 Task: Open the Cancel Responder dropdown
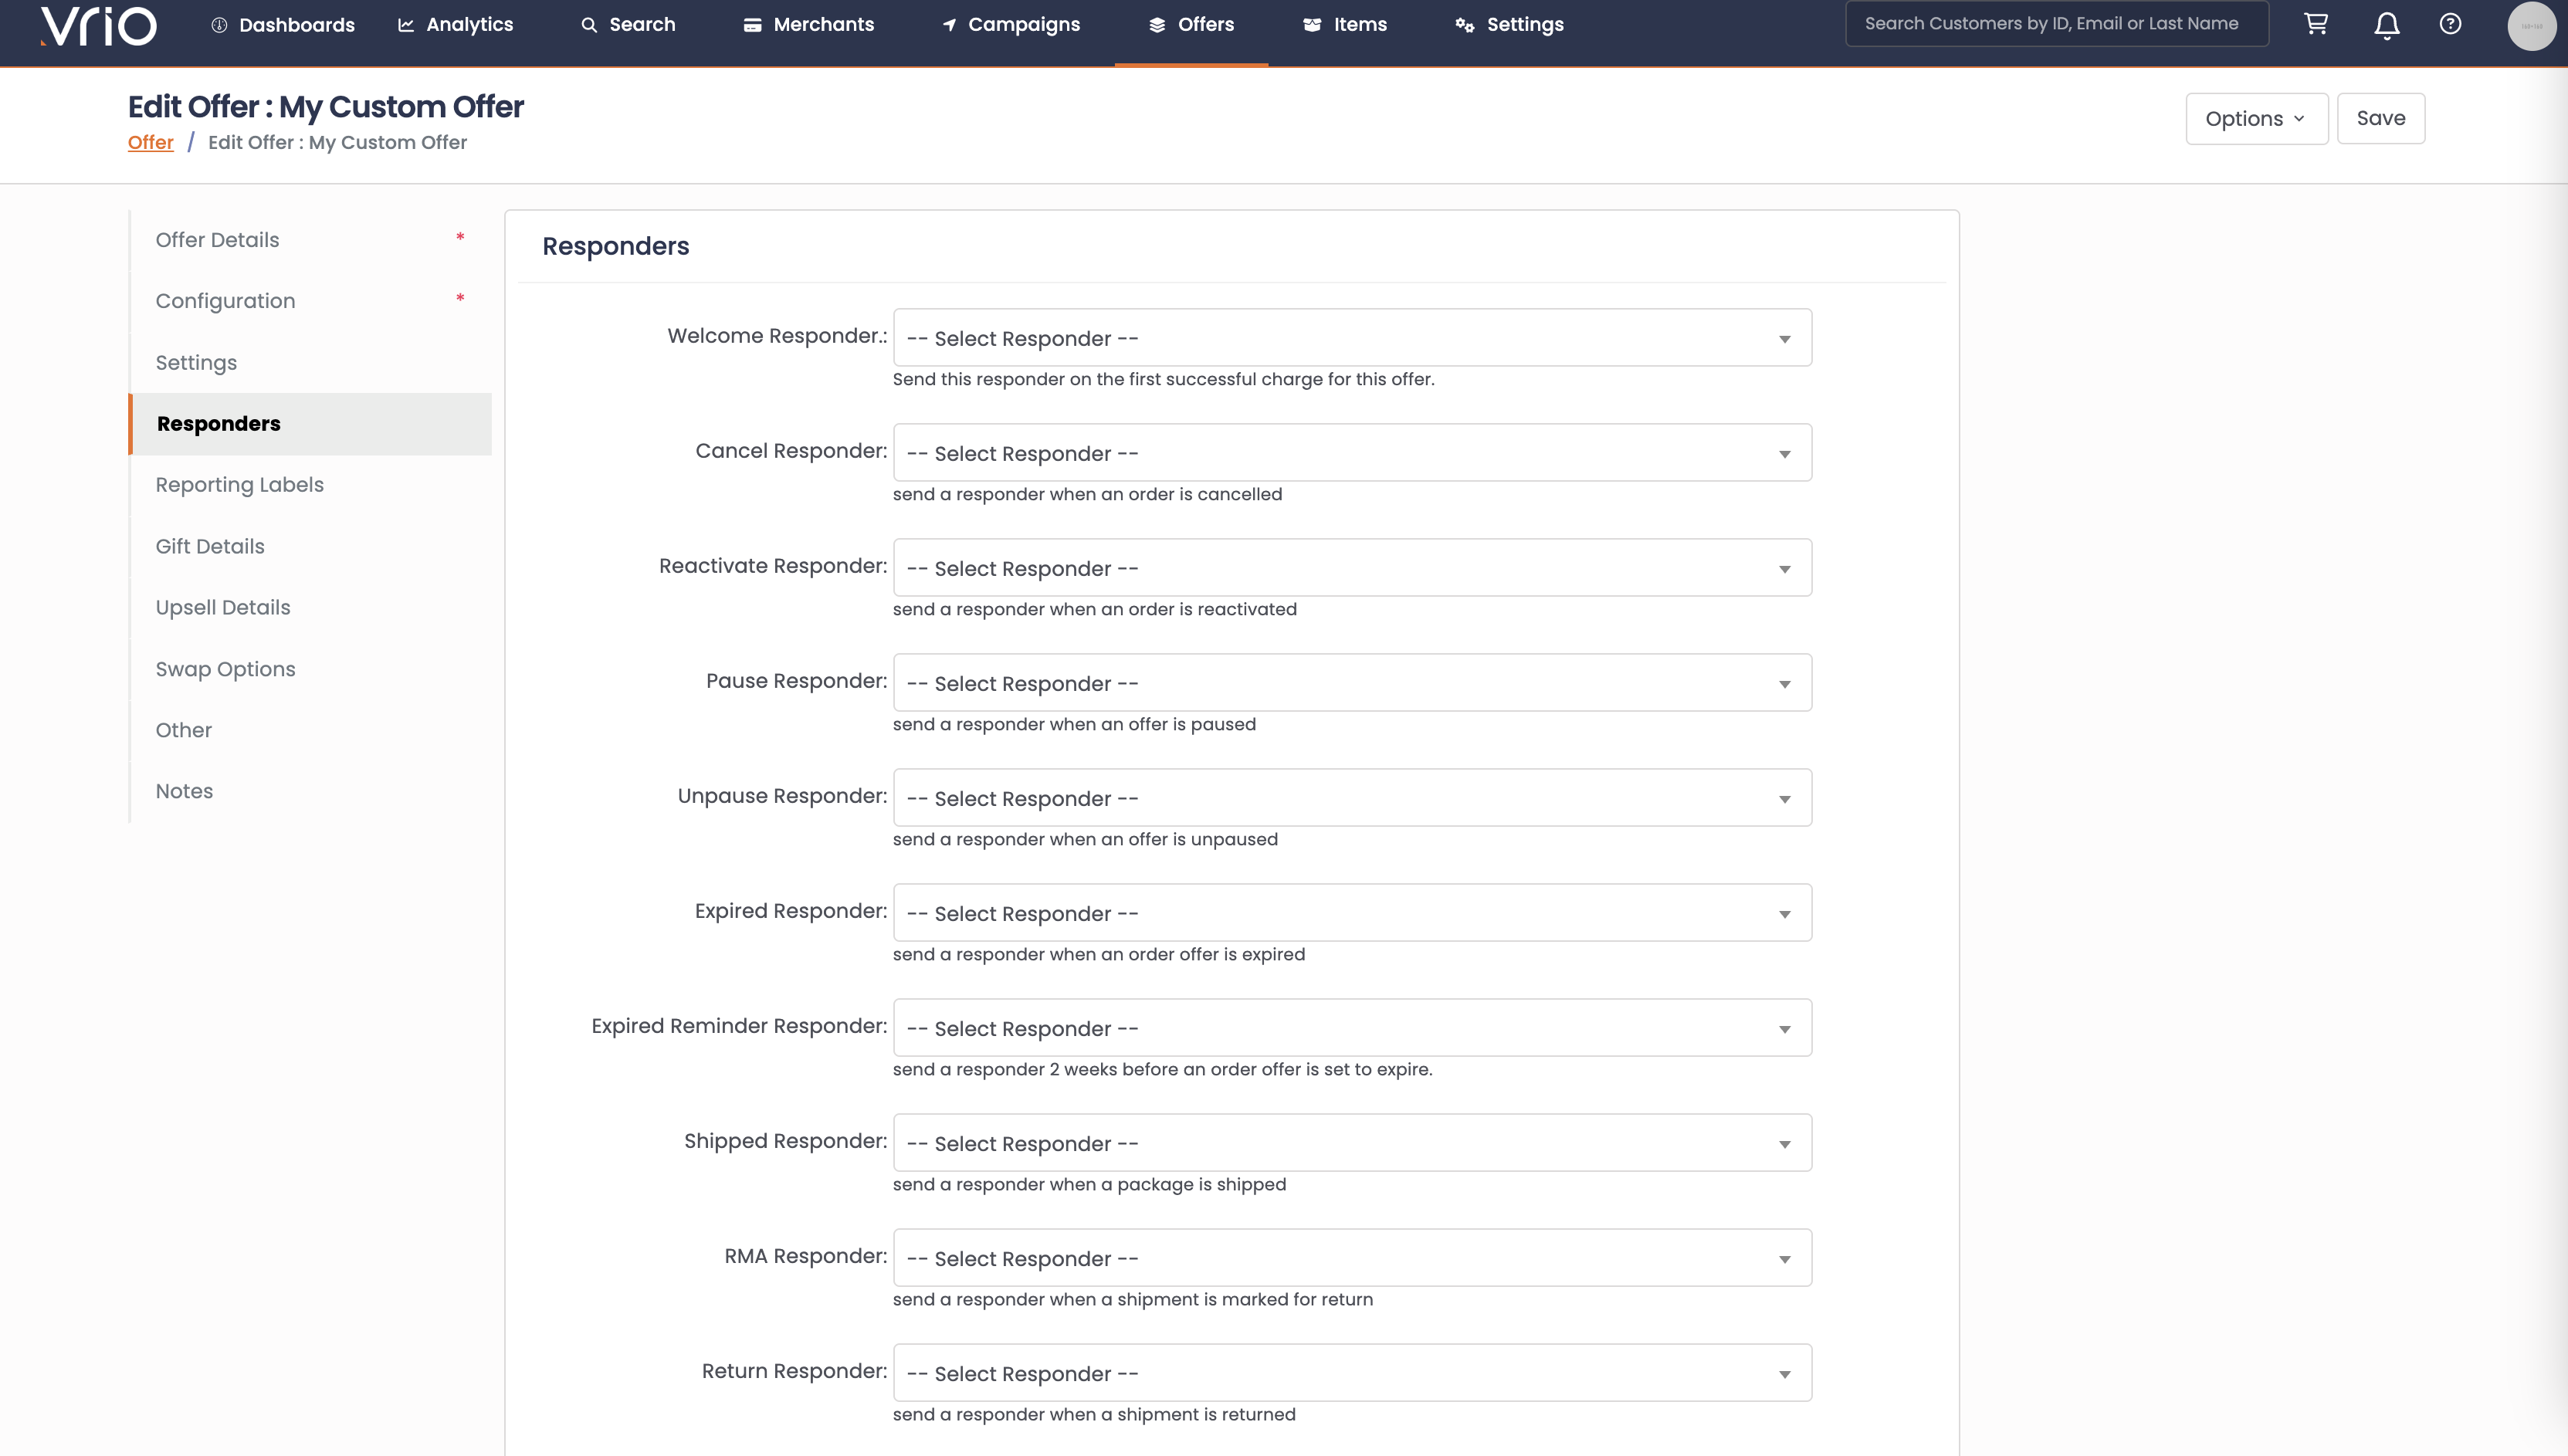coord(1352,453)
